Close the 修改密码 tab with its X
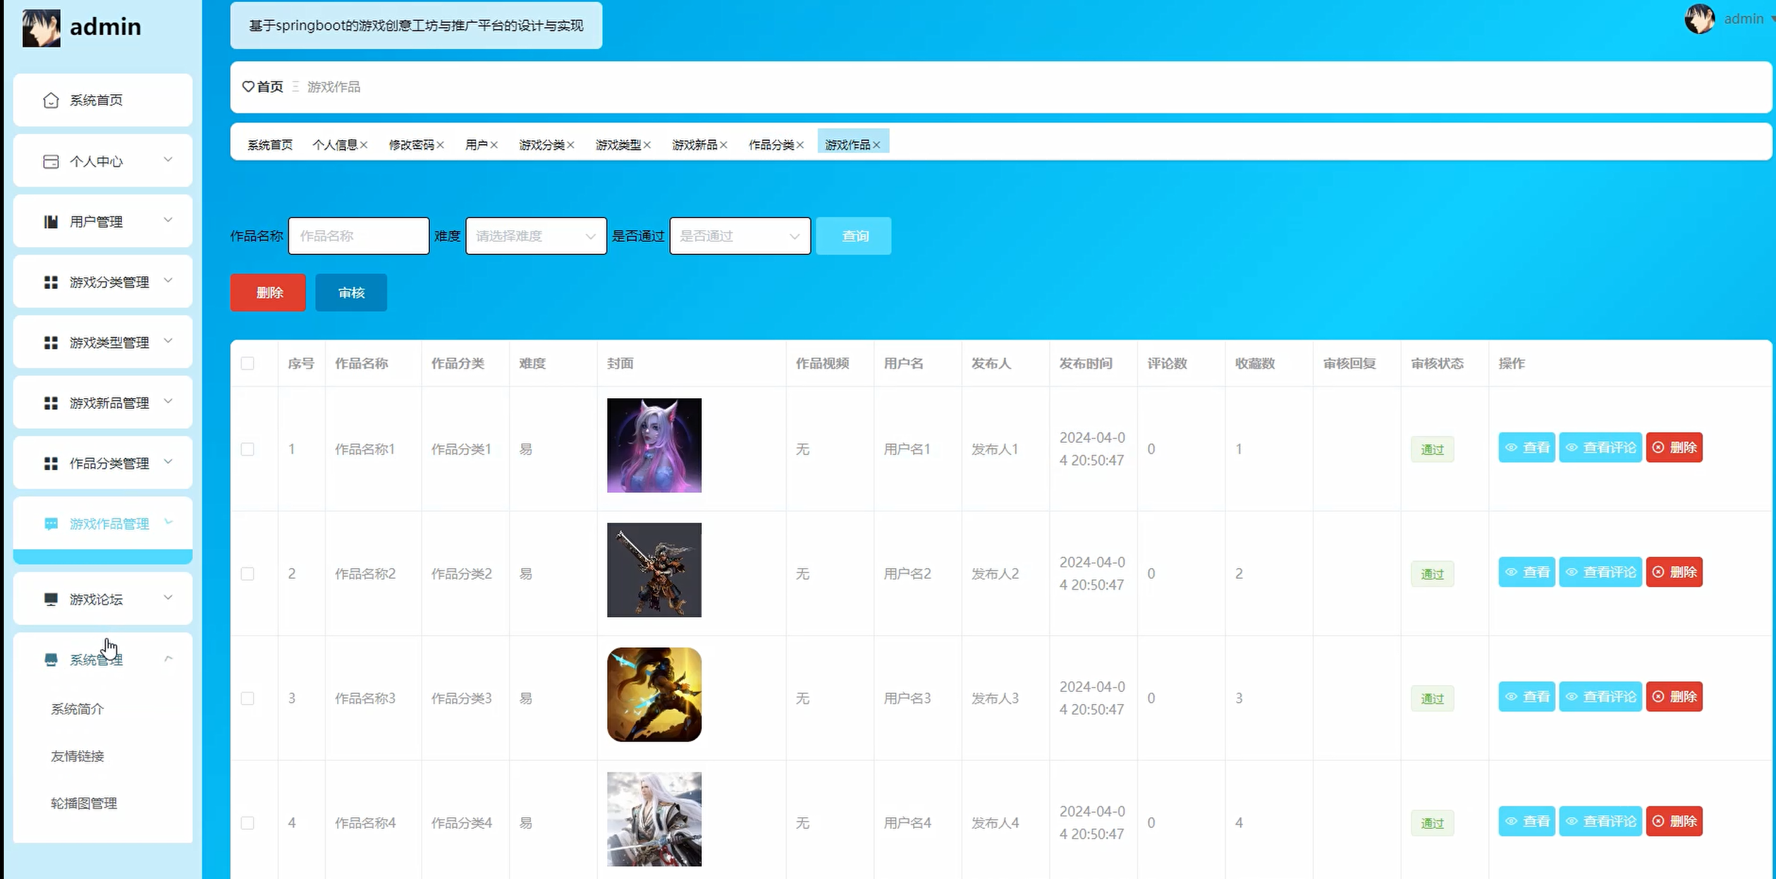 tap(440, 145)
